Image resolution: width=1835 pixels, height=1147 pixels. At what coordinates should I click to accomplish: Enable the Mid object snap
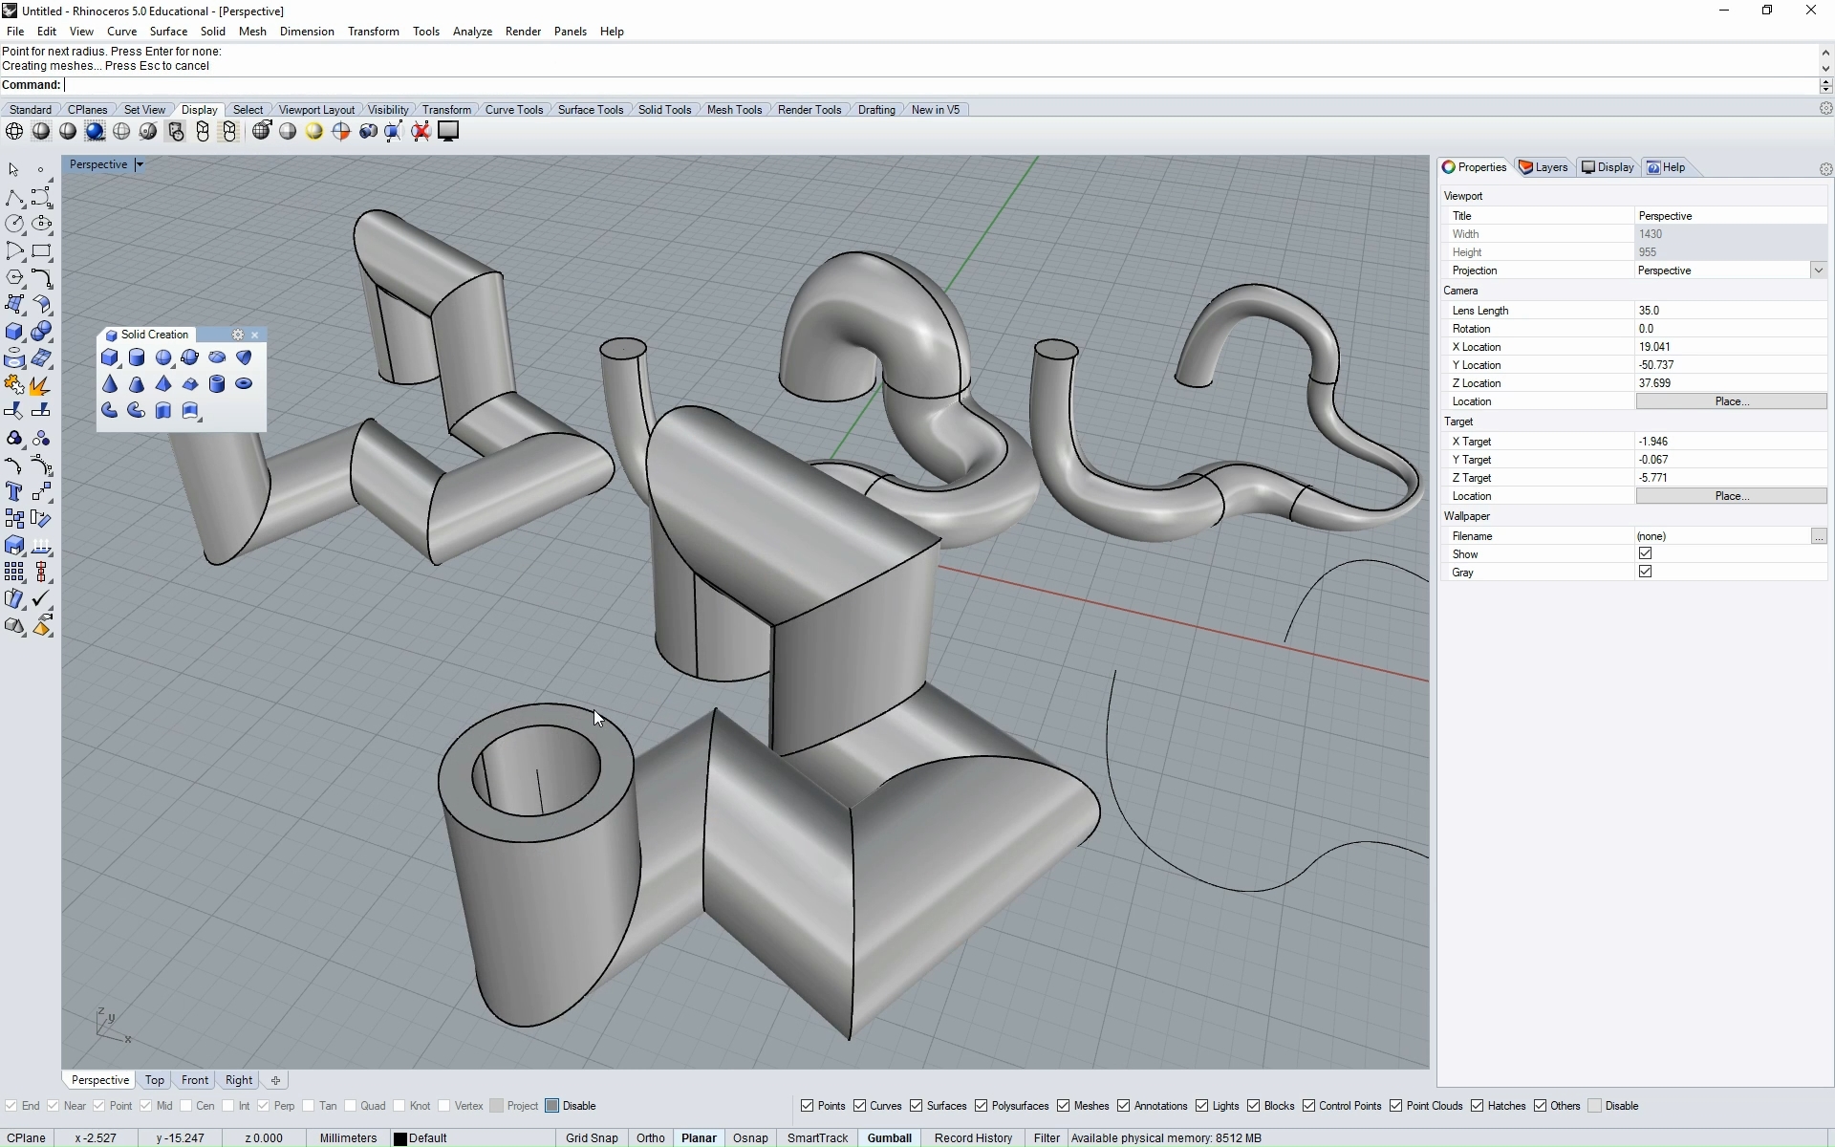point(145,1106)
